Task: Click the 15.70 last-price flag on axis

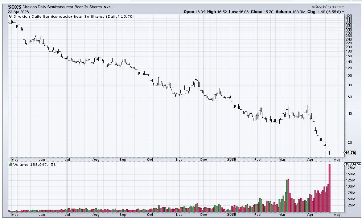Action: (x=350, y=153)
